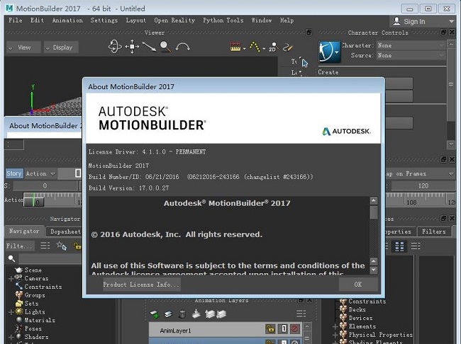Toggle the yellow lock in Navigator toolbar
Viewport: 461px width, 344px height.
pyautogui.click(x=77, y=246)
